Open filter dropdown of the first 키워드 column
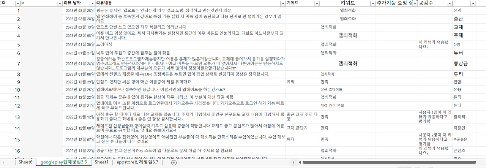486x168 pixels. pos(317,3)
